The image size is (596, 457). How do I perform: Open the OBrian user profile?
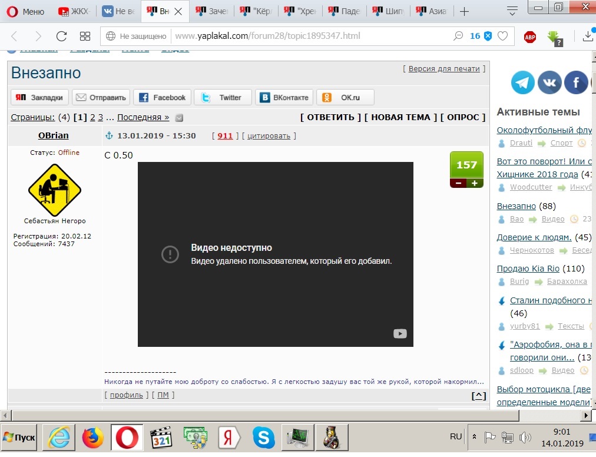(54, 135)
